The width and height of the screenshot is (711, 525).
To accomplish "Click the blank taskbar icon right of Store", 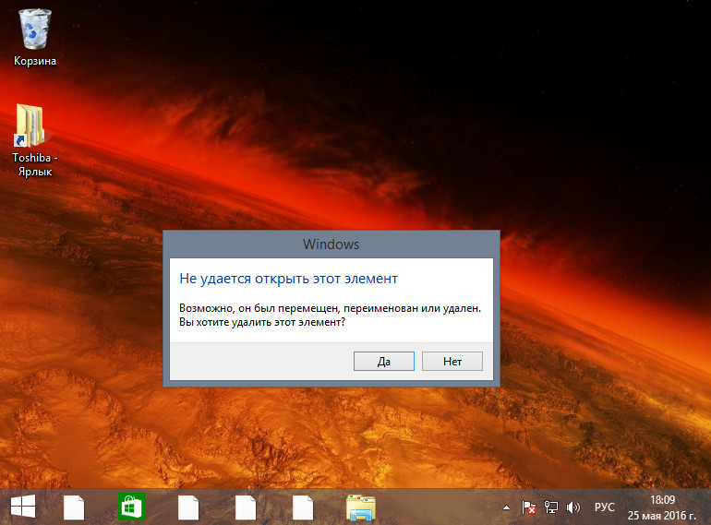I will point(188,507).
